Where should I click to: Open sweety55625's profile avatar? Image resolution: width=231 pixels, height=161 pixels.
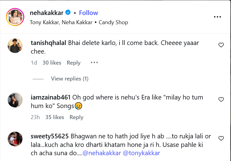[15, 139]
